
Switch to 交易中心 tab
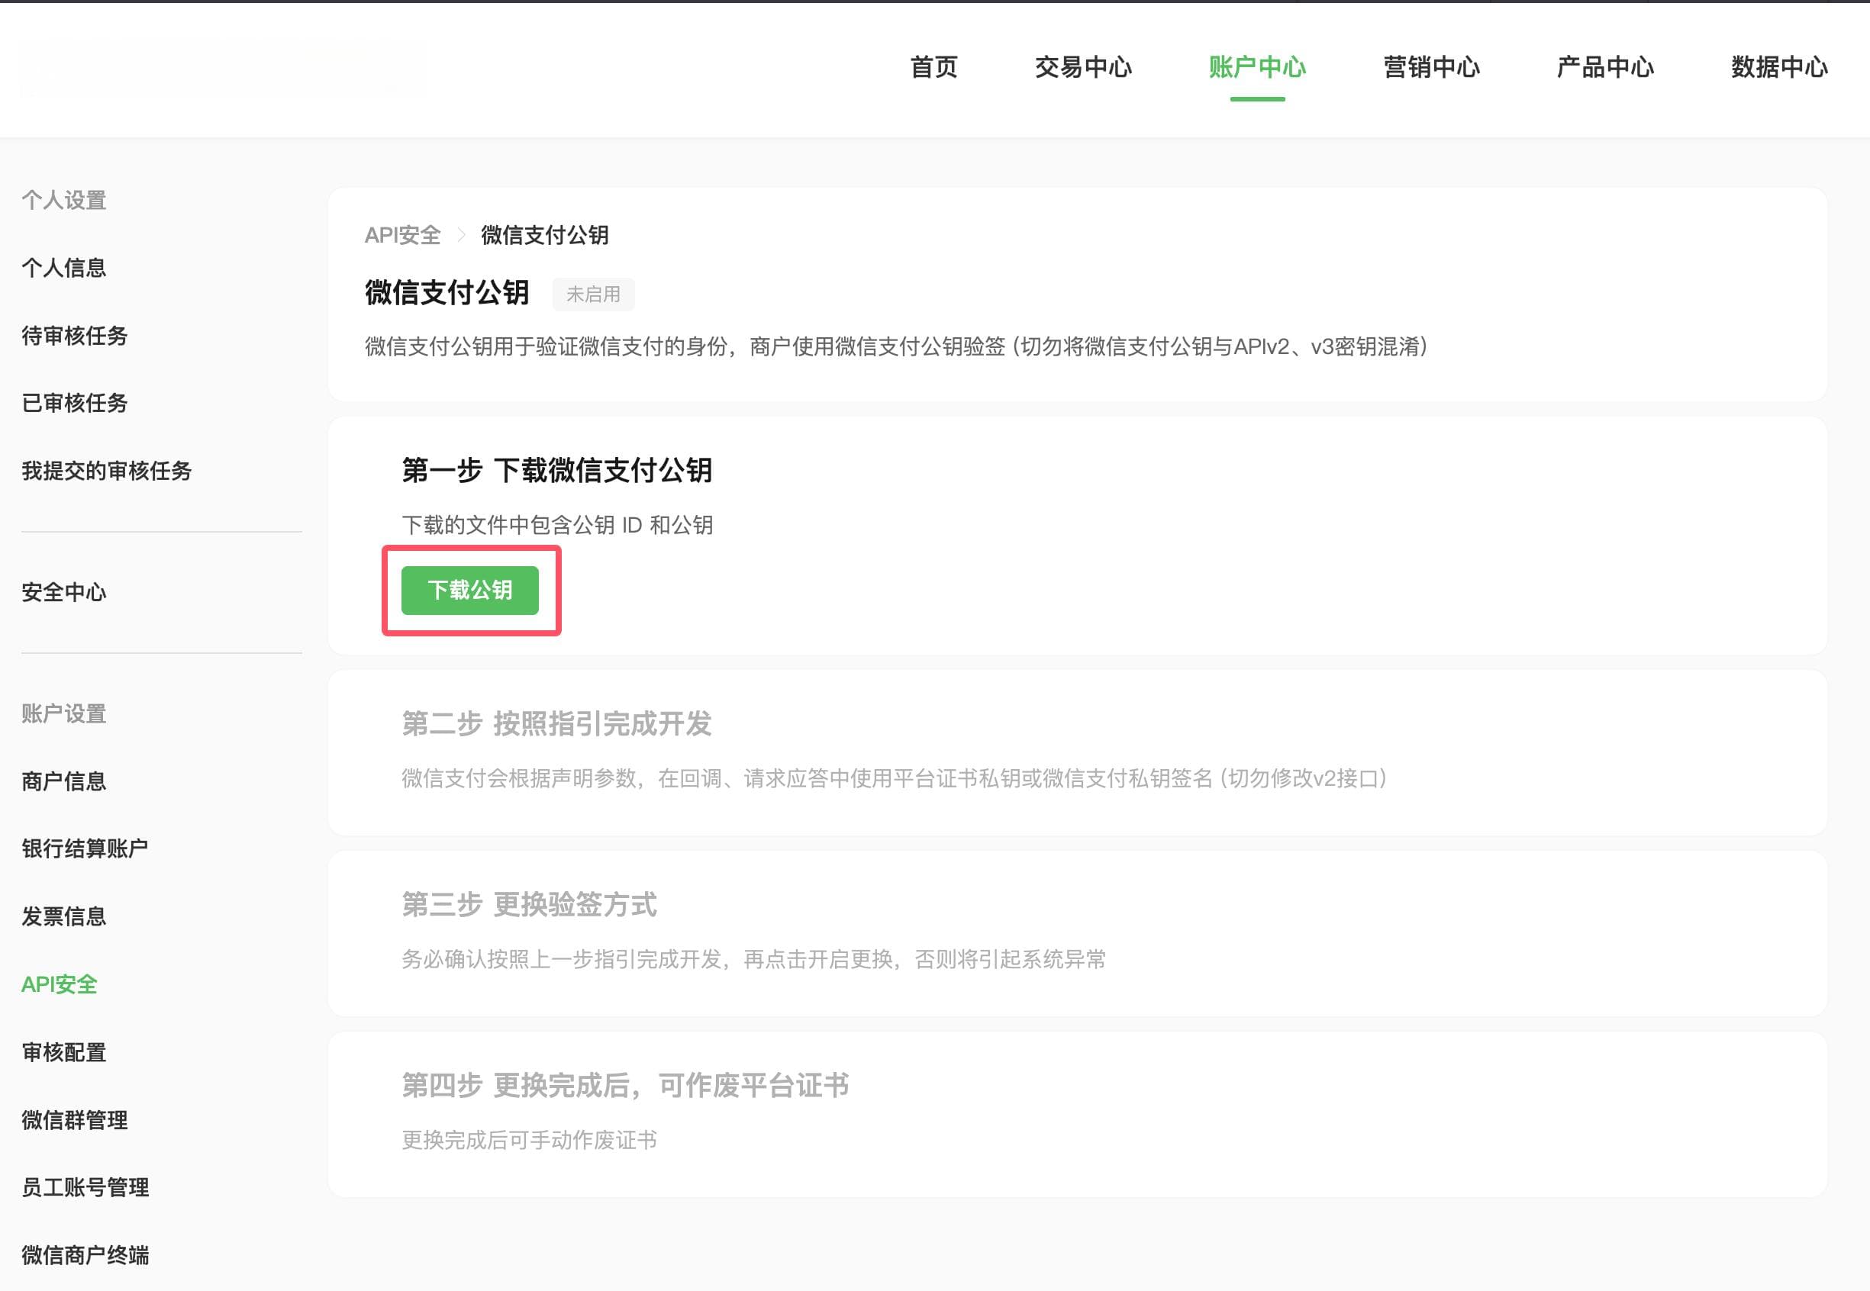click(x=1084, y=67)
